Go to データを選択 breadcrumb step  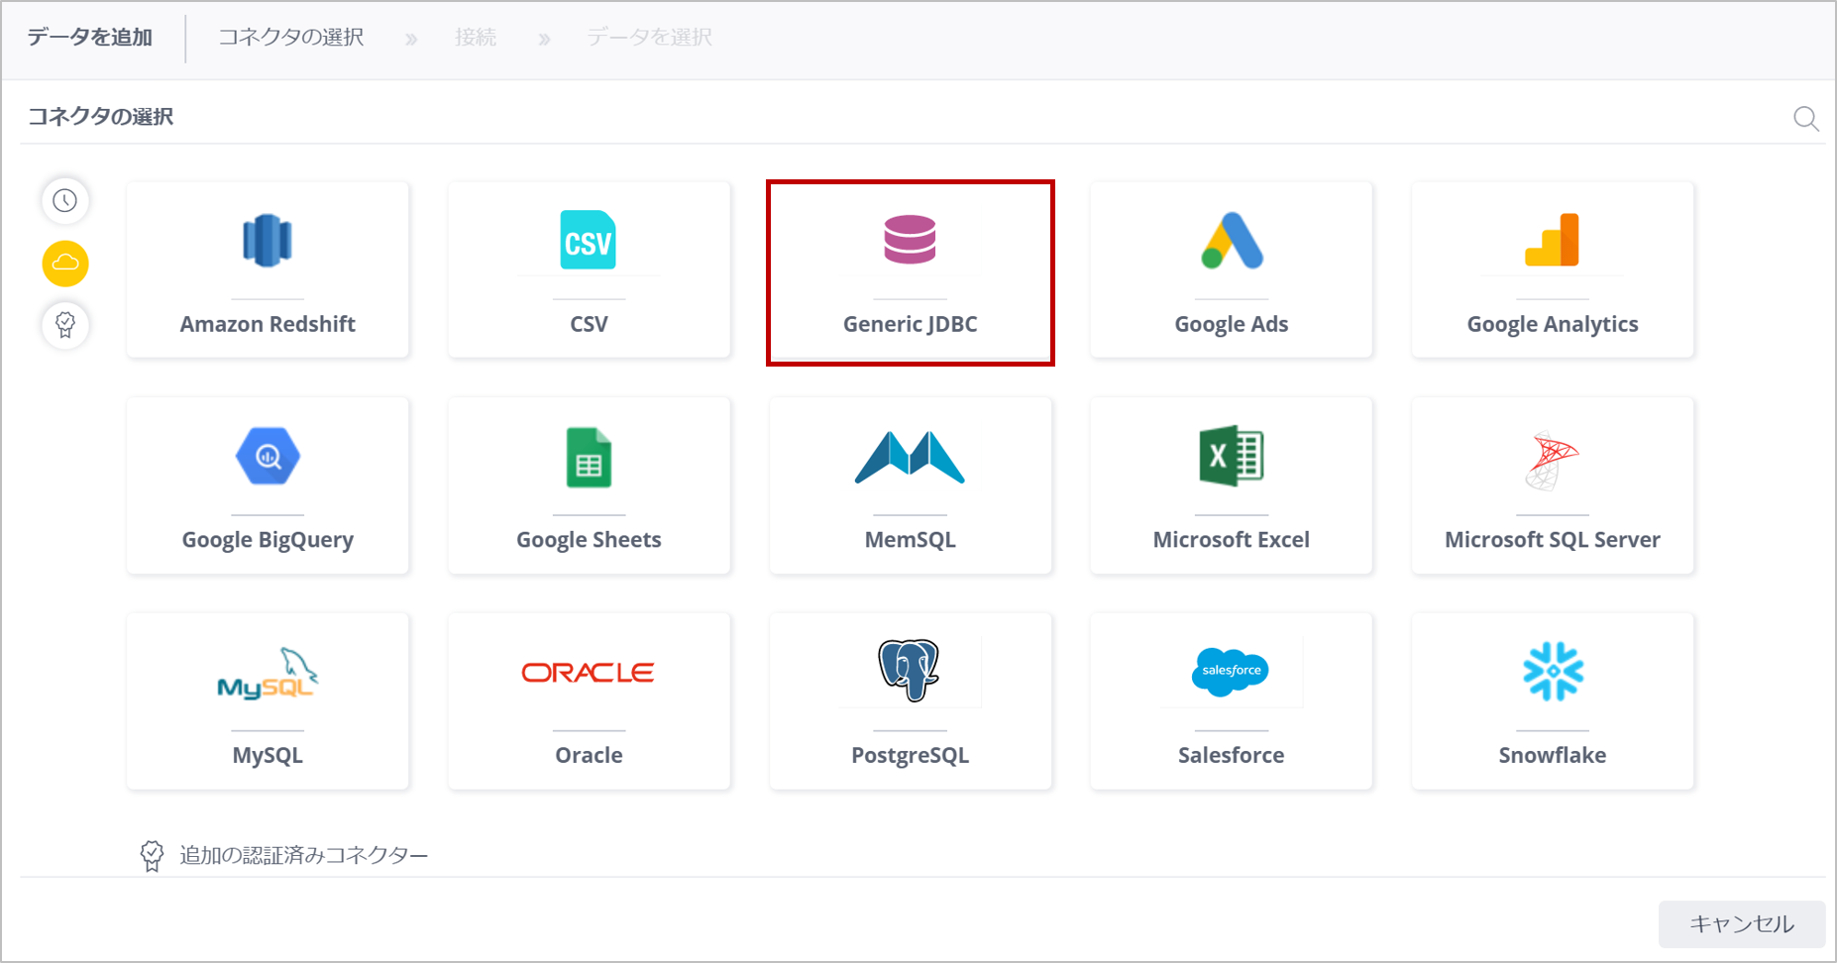tap(650, 38)
